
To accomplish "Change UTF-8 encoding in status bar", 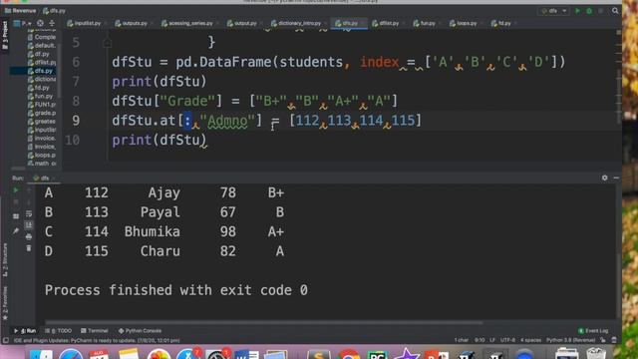I will click(507, 340).
